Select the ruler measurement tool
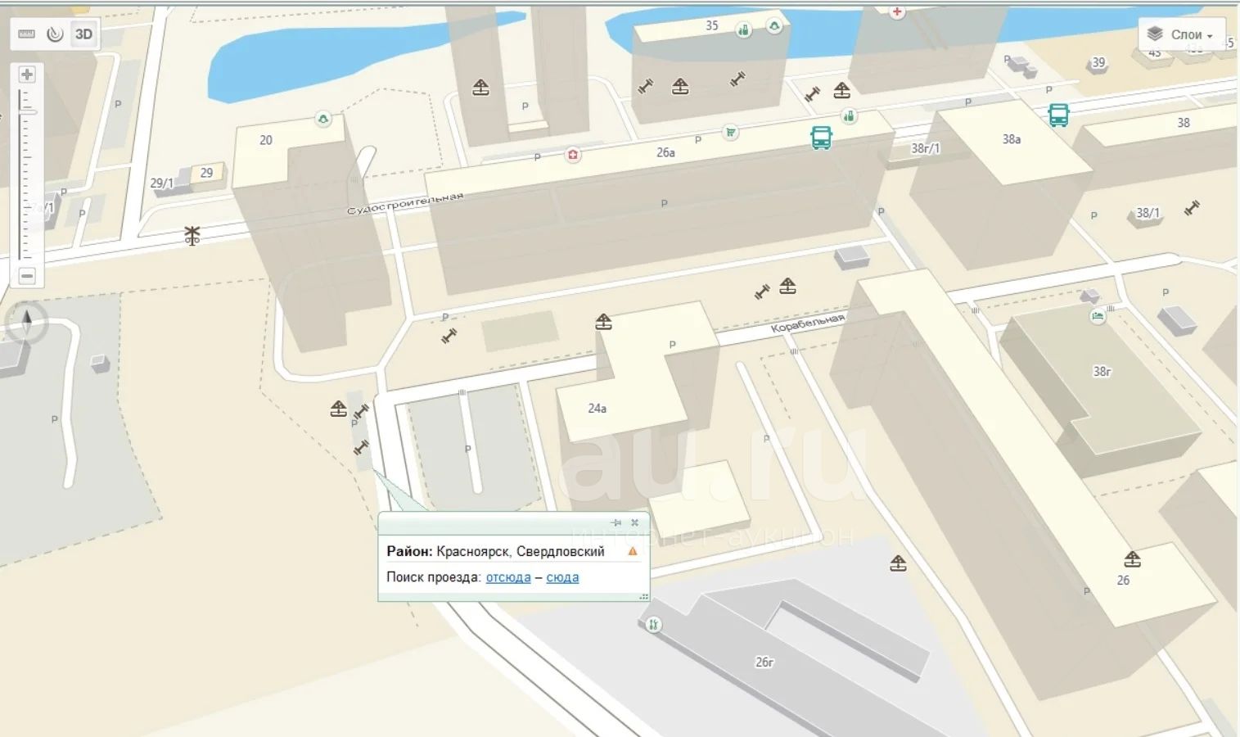 coord(27,34)
